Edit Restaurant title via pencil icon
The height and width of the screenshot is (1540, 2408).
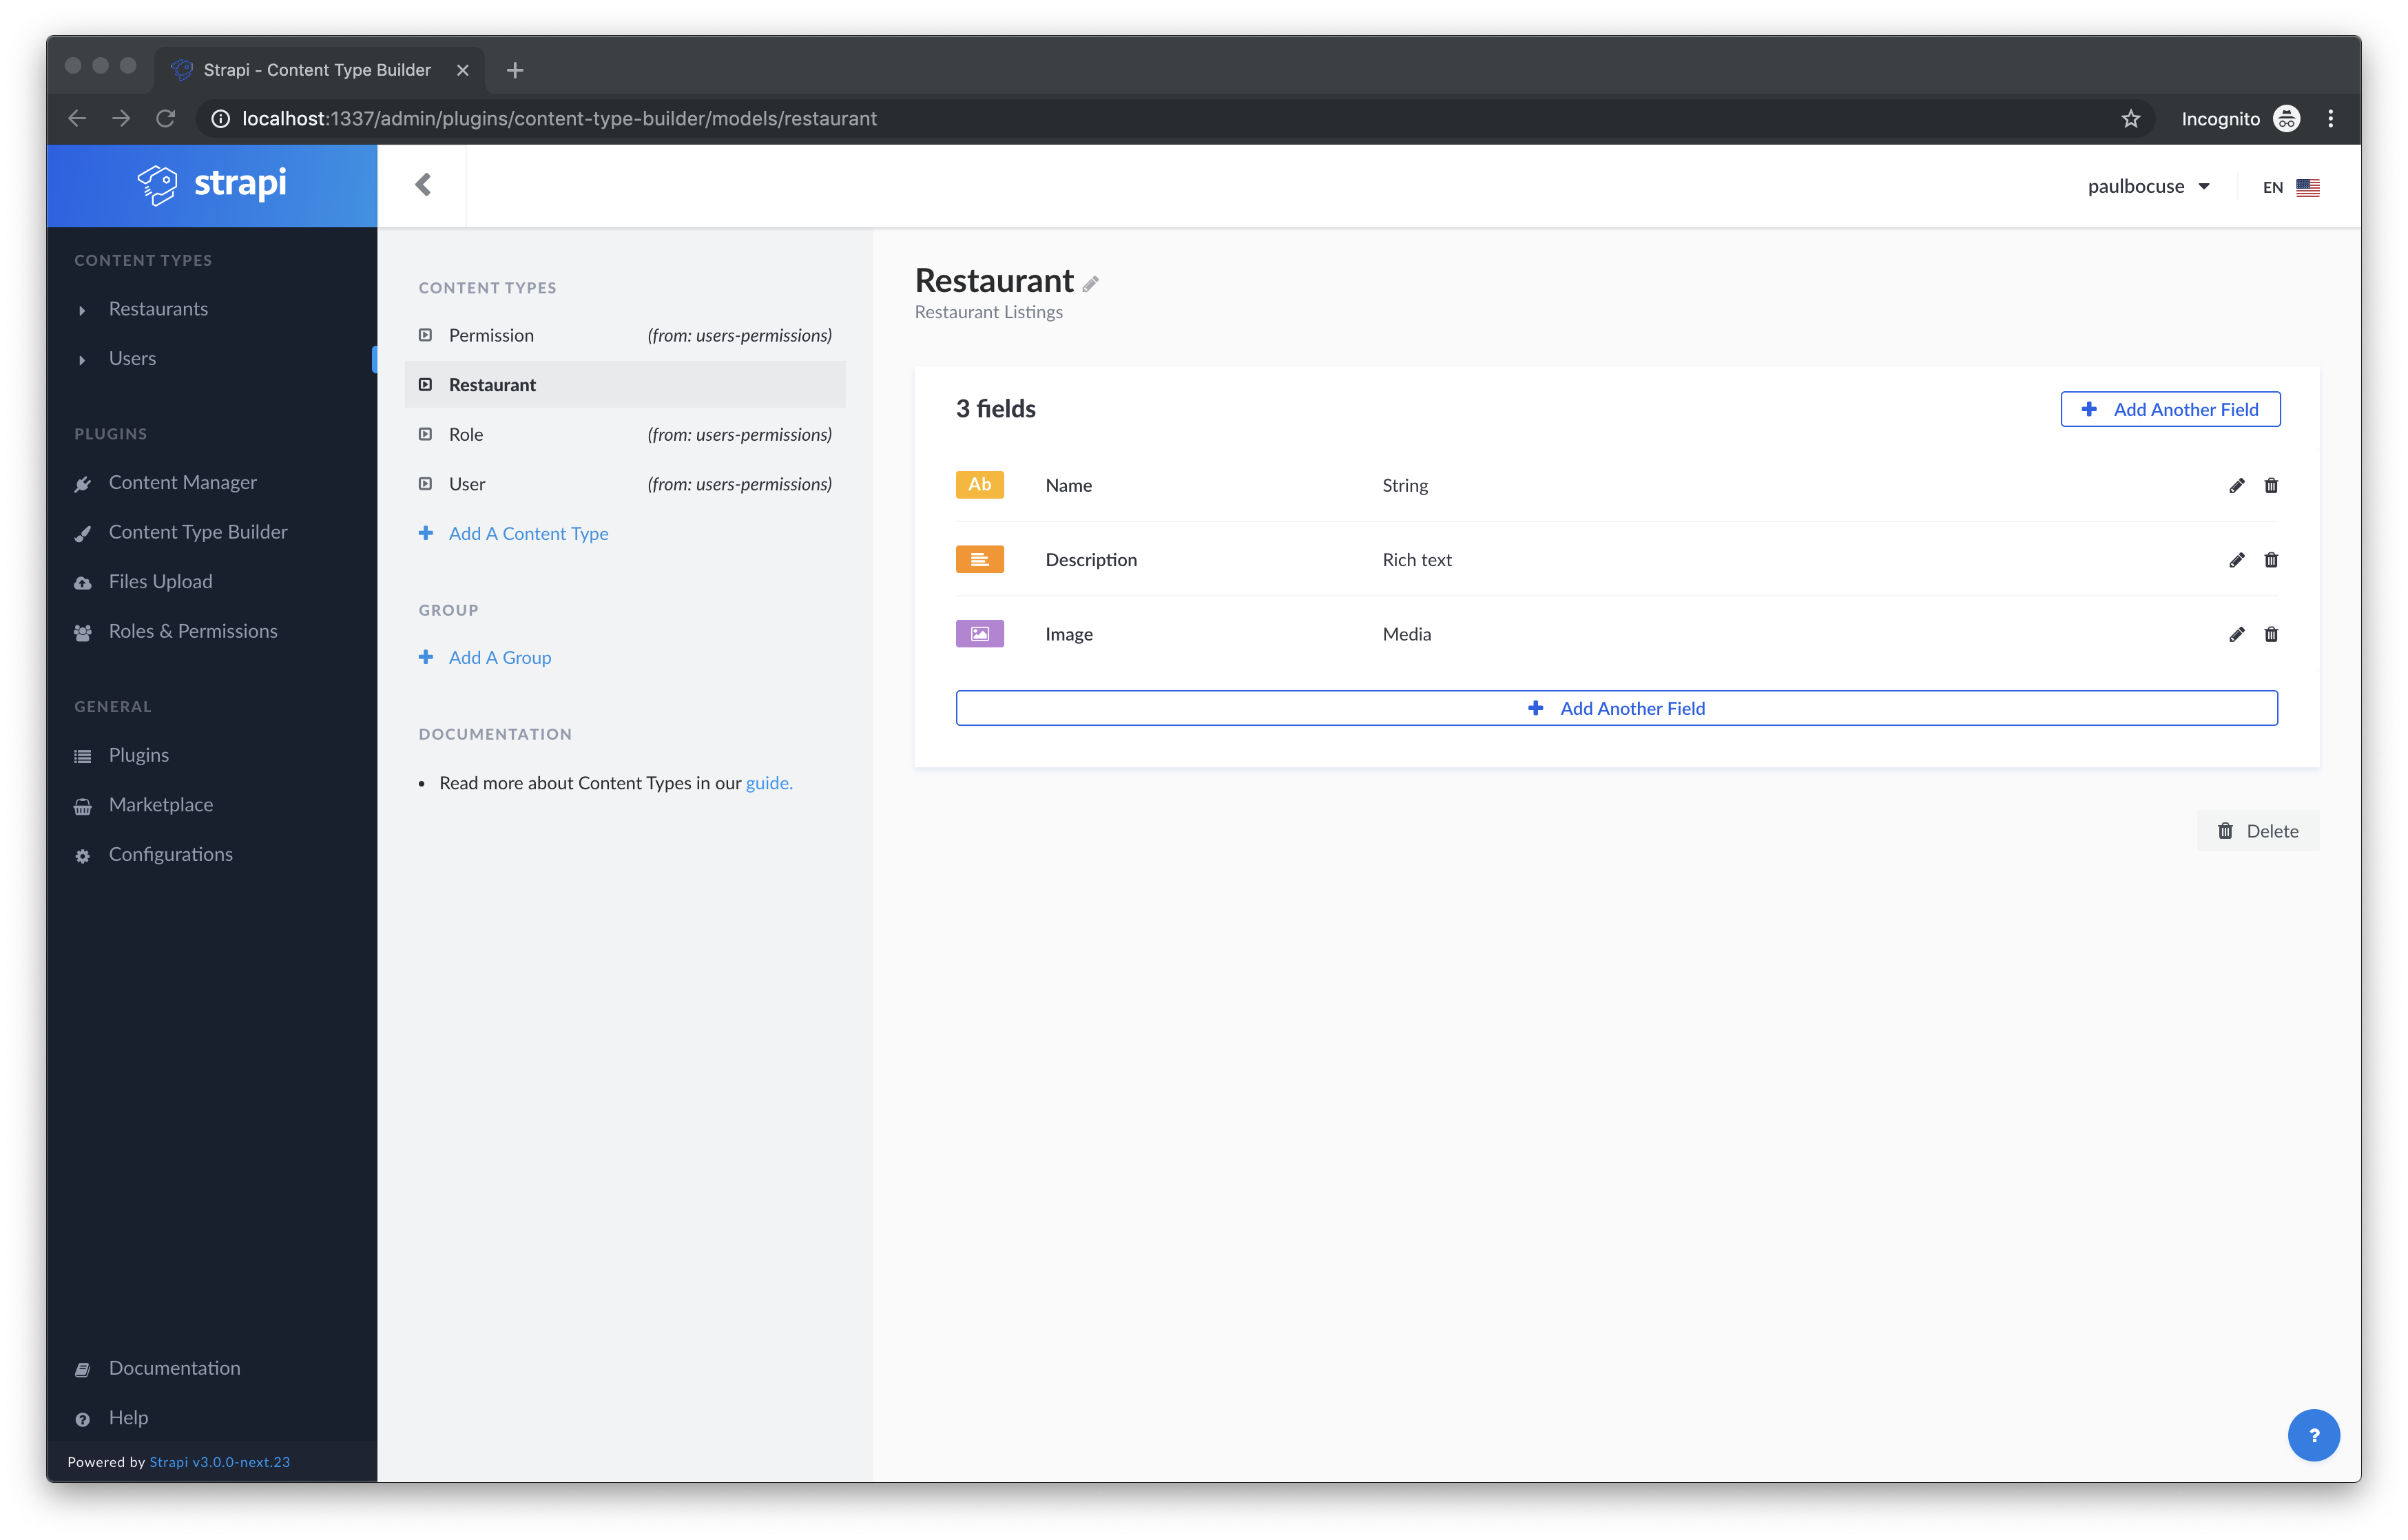(x=1090, y=284)
